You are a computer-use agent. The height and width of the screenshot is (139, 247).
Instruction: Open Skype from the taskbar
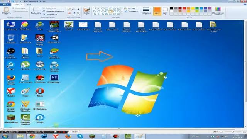80,136
